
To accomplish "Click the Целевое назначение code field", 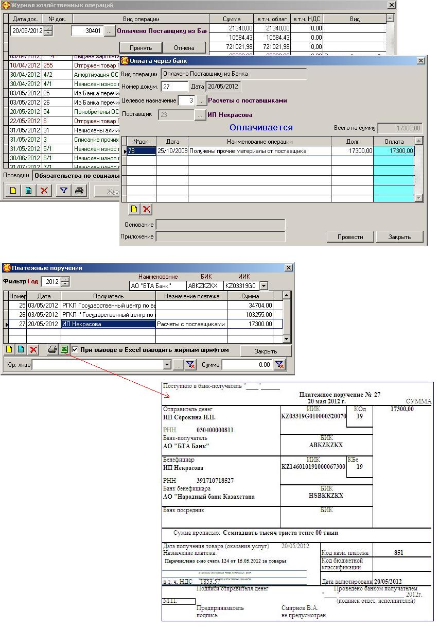I will point(186,100).
